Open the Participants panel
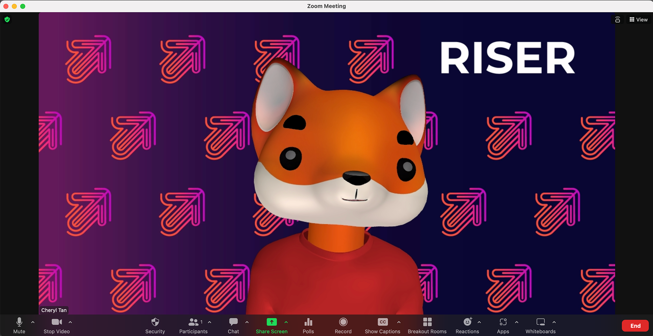Image resolution: width=653 pixels, height=336 pixels. 194,325
